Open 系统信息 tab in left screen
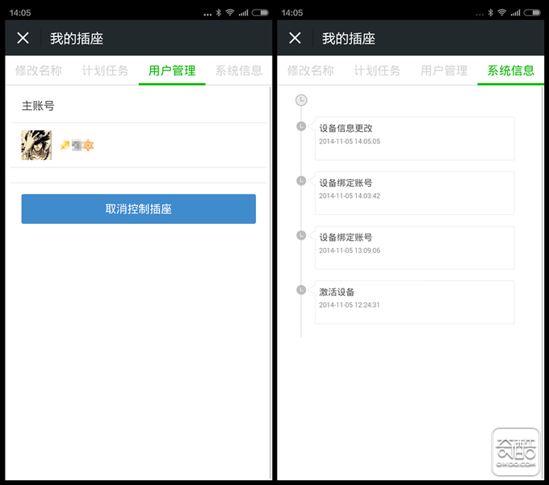This screenshot has height=485, width=549. 238,70
